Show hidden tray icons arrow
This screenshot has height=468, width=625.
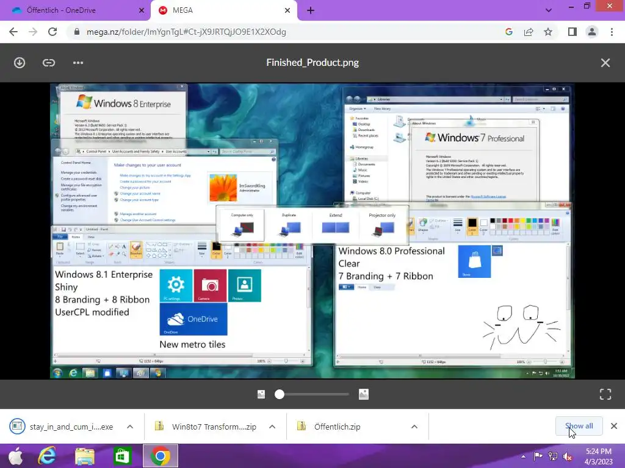tap(523, 456)
